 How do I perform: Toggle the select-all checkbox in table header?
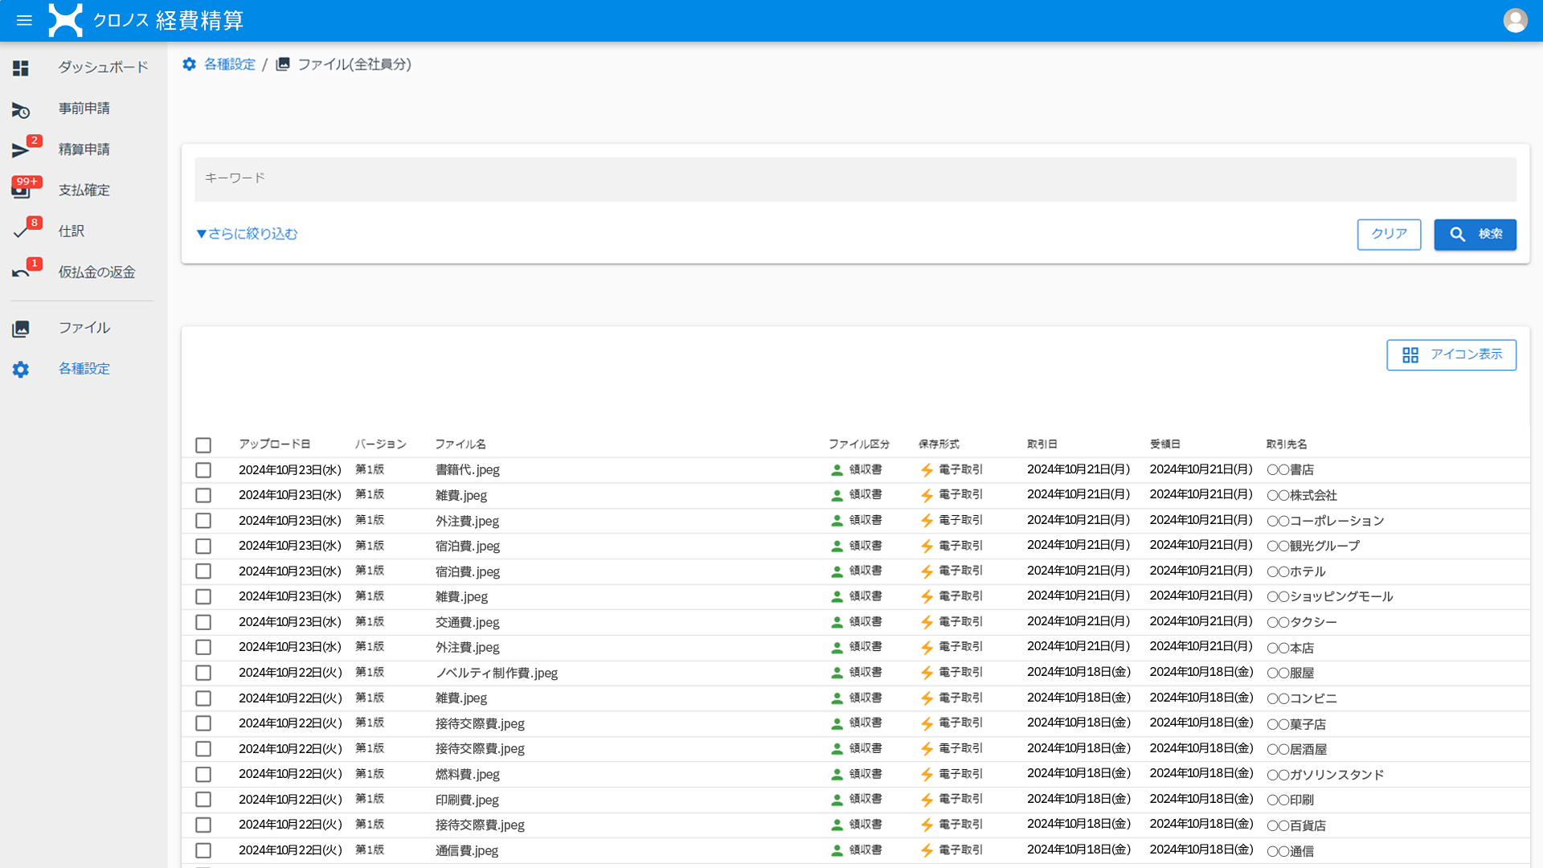tap(203, 445)
